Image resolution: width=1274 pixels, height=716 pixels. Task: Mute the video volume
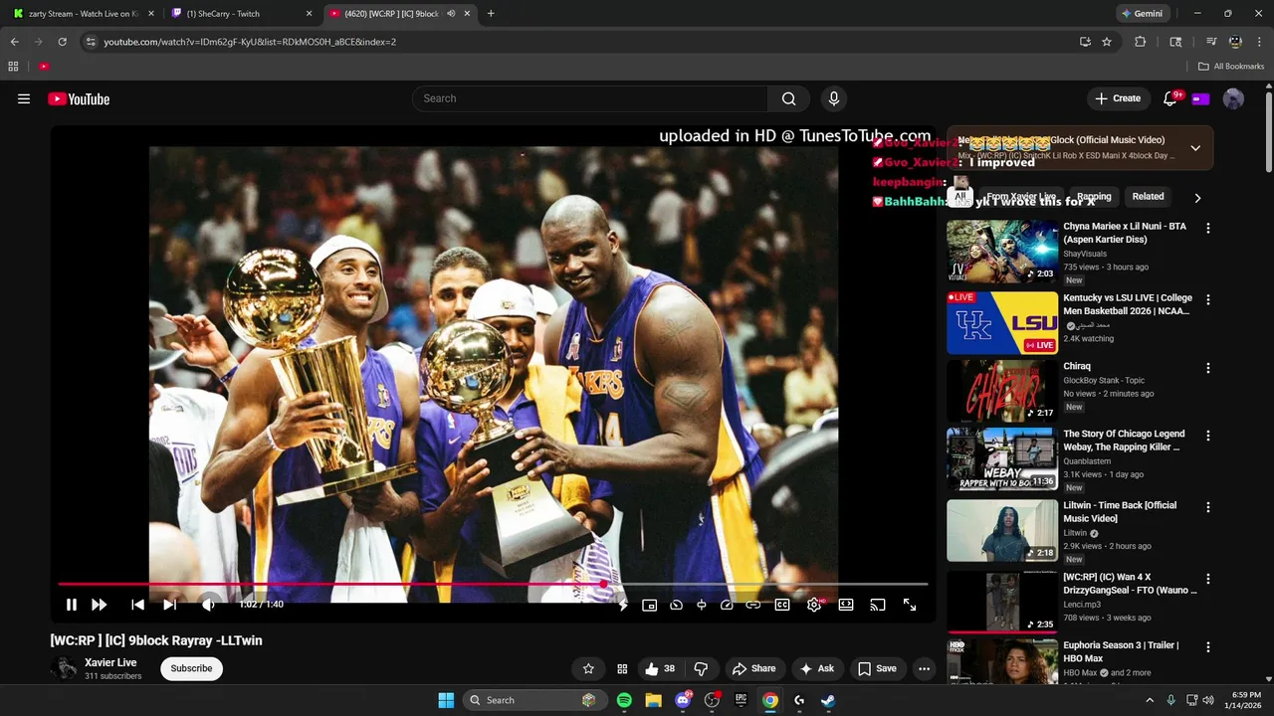[208, 605]
